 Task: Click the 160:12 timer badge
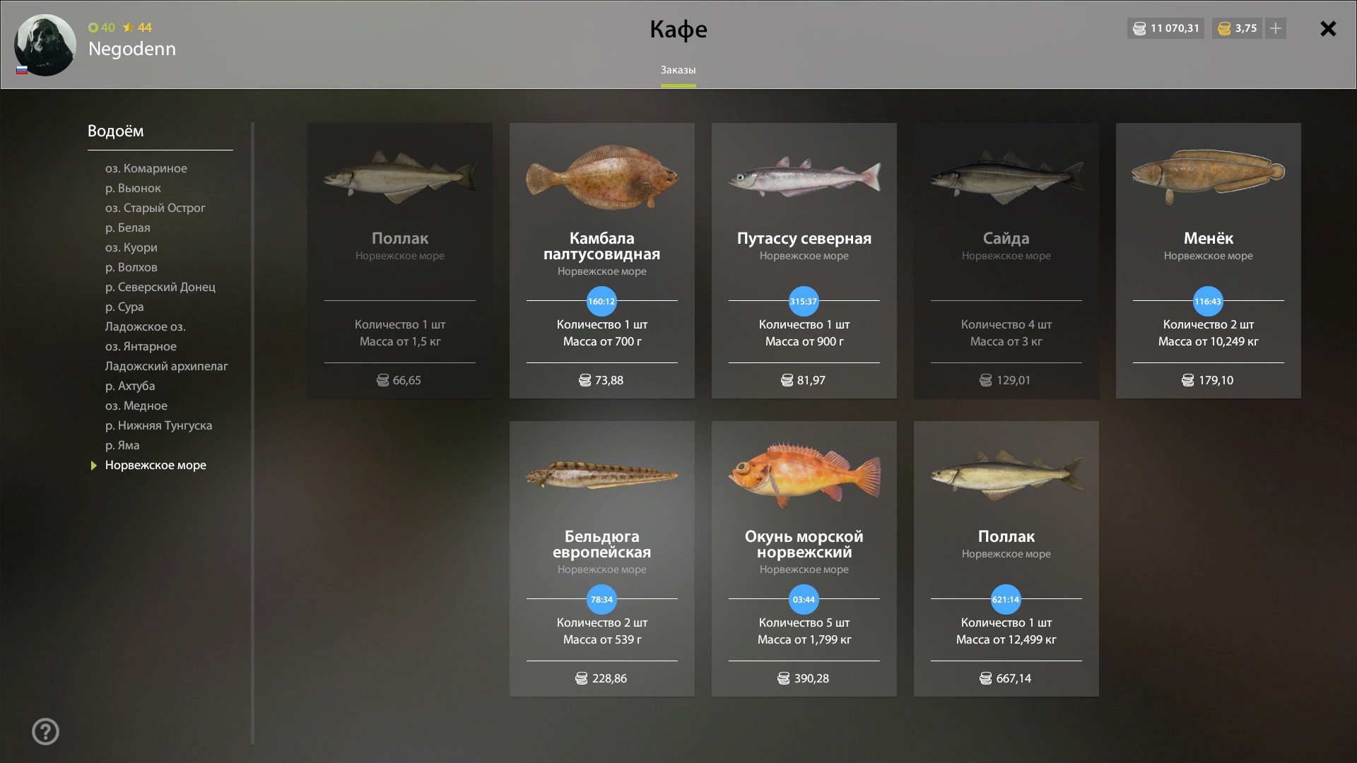click(x=601, y=301)
